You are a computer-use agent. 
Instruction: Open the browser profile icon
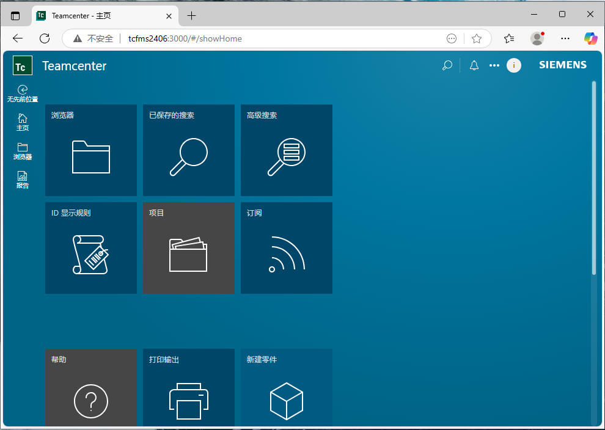coord(537,38)
